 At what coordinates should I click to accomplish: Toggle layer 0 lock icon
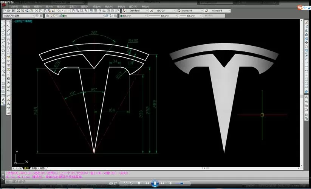pos(60,15)
